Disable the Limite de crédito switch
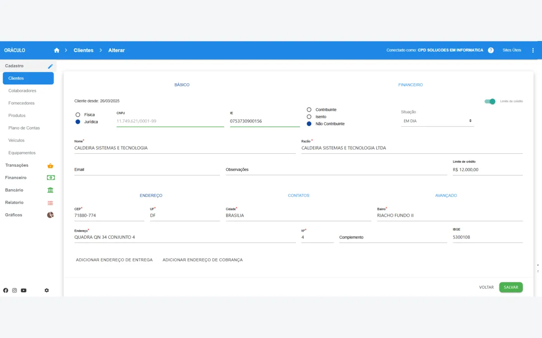Viewport: 542px width, 338px height. click(490, 101)
